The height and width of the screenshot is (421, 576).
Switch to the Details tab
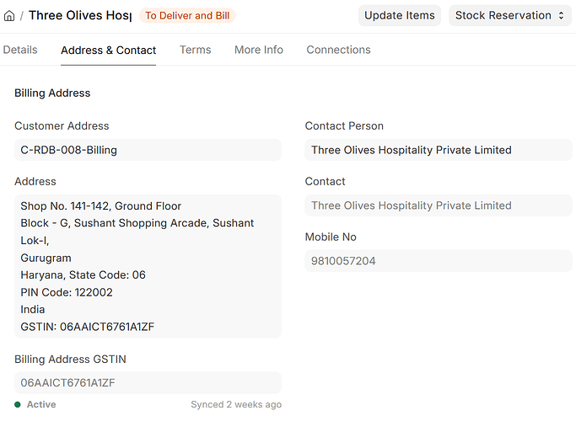pos(20,50)
